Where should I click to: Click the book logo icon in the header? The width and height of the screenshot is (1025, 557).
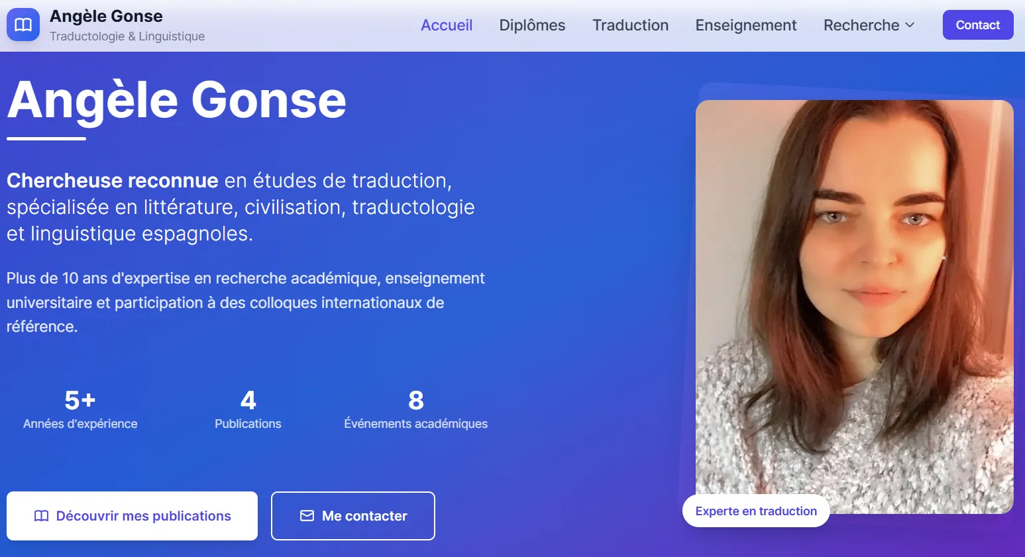click(23, 24)
